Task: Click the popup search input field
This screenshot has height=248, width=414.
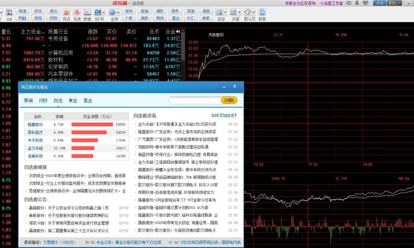Action: coord(195,100)
